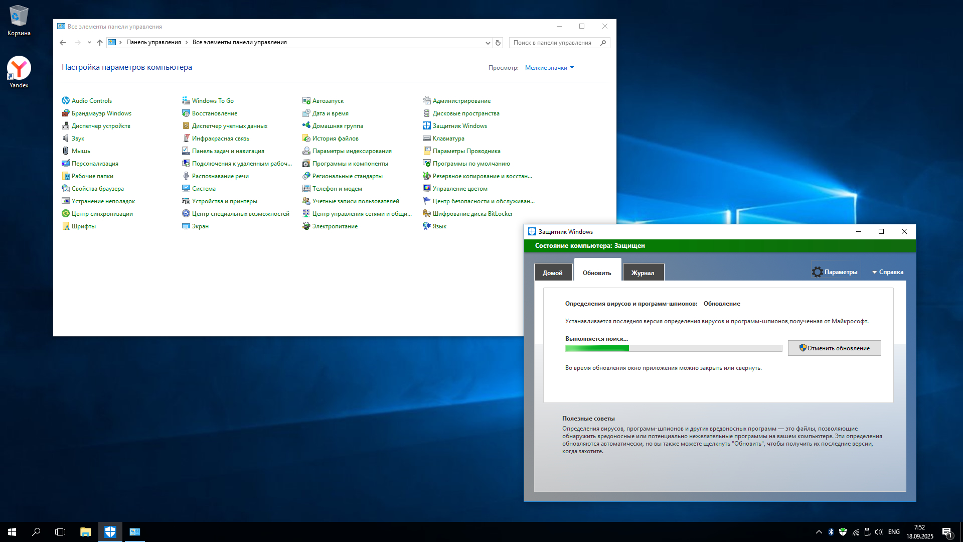The height and width of the screenshot is (542, 963).
Task: Click the update progress bar
Action: coord(673,348)
